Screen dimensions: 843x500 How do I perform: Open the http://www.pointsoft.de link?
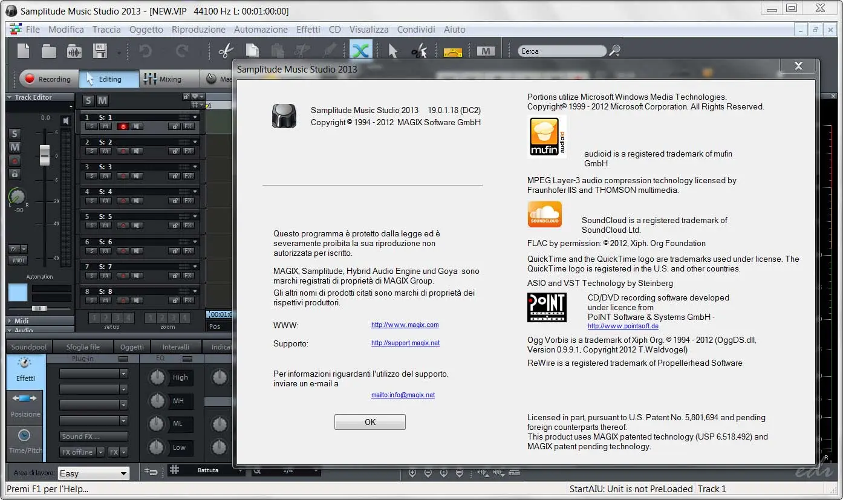623,326
